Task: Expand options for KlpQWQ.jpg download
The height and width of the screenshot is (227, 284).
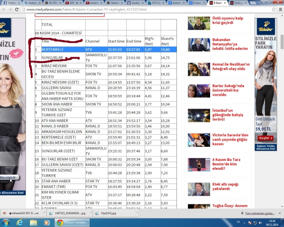Action: click(x=137, y=213)
